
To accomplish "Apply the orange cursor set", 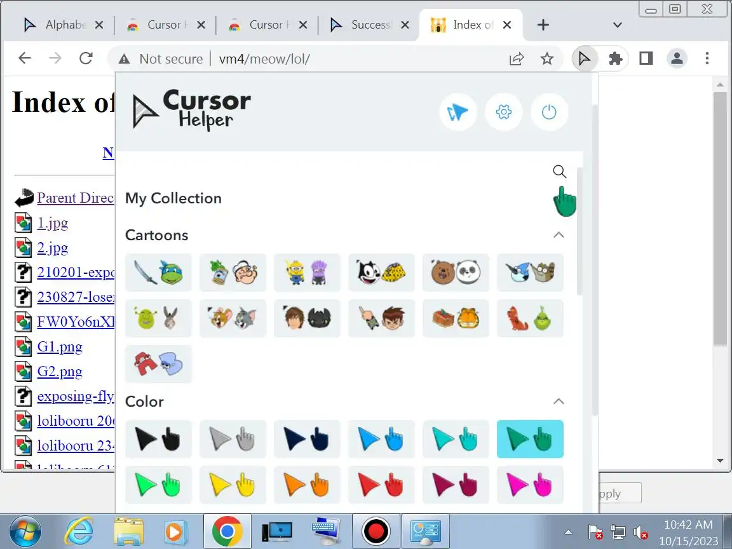I will (307, 485).
